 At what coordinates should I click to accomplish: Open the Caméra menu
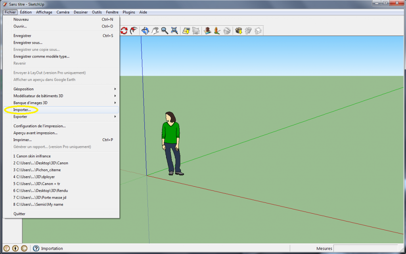(x=63, y=12)
